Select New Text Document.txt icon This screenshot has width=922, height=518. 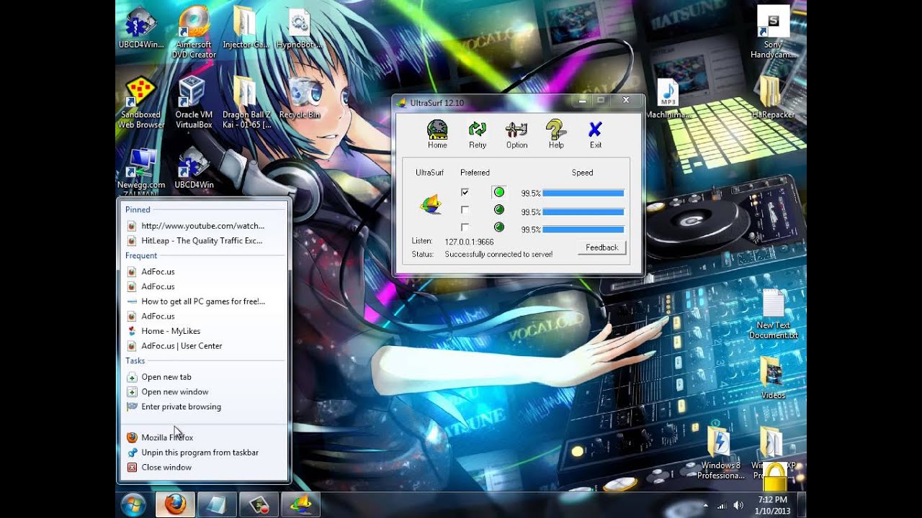click(x=773, y=314)
